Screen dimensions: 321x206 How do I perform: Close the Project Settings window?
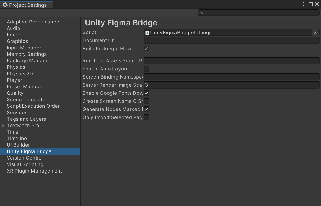click(x=317, y=4)
